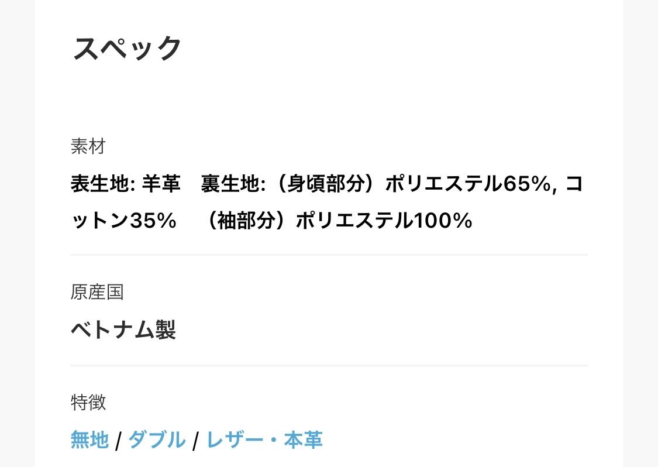Click the ベトナム製 country value
This screenshot has width=658, height=467.
(x=123, y=331)
